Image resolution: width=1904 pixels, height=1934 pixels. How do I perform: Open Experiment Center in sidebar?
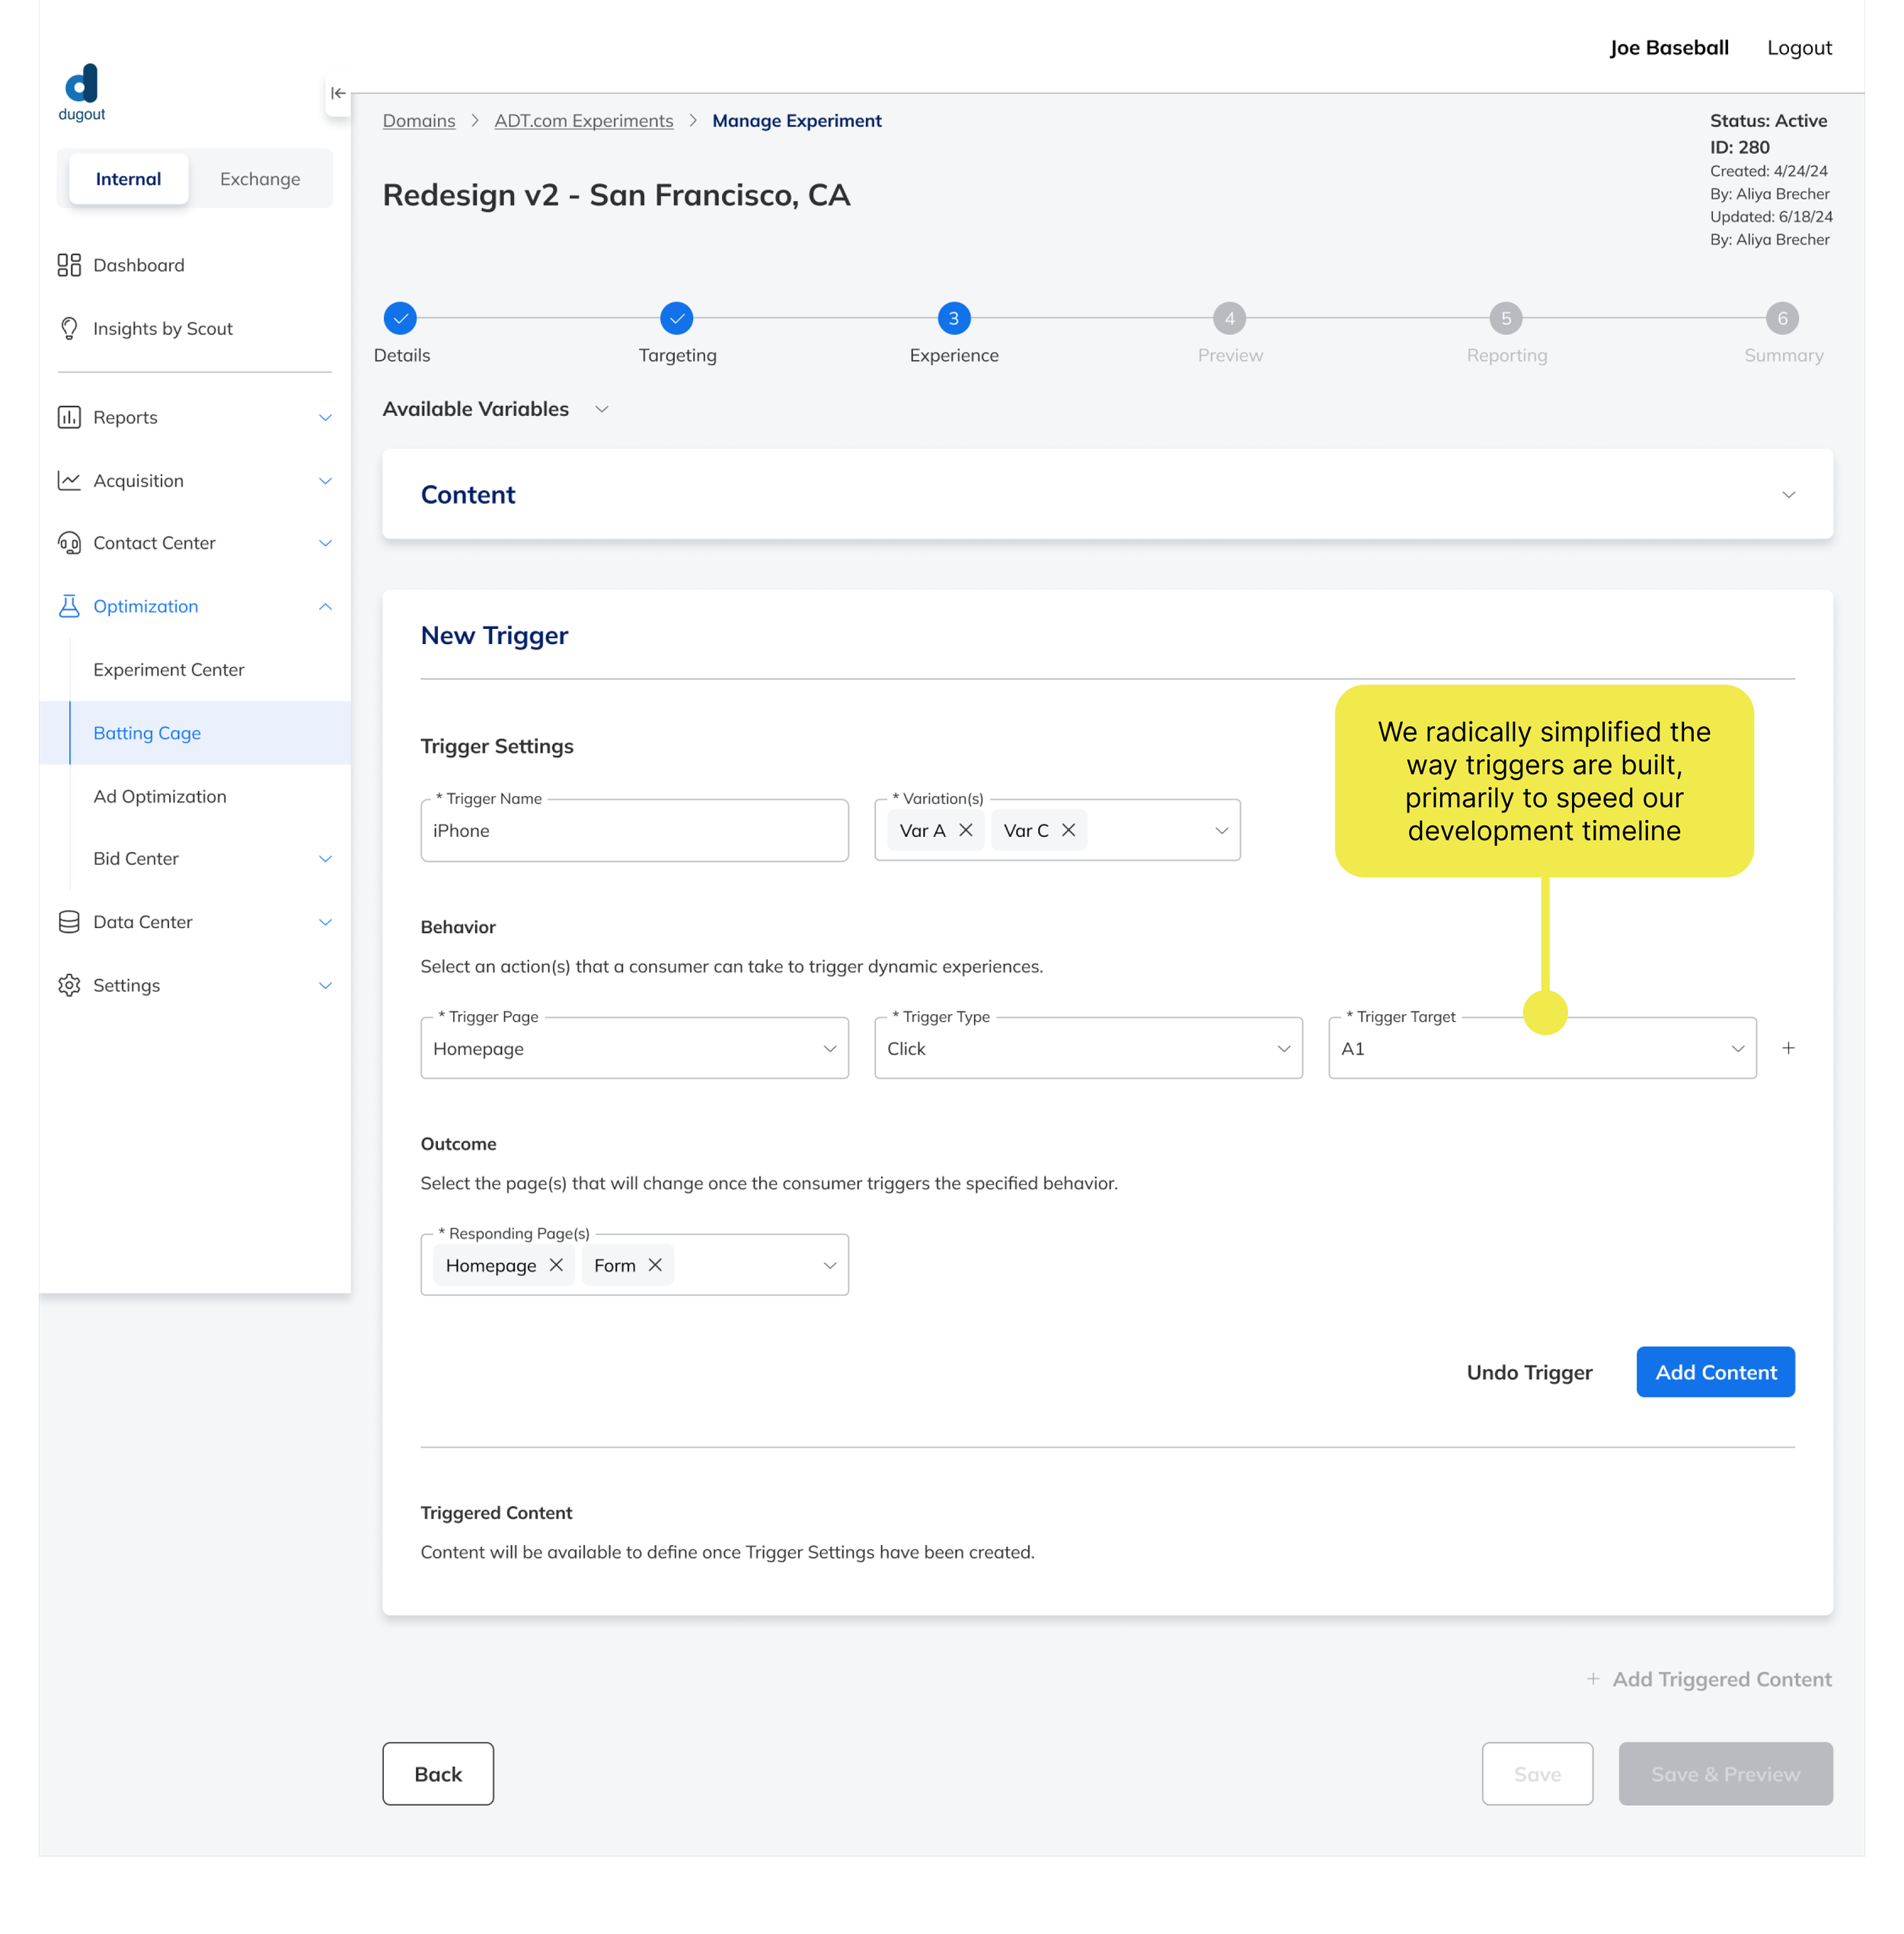coord(168,670)
